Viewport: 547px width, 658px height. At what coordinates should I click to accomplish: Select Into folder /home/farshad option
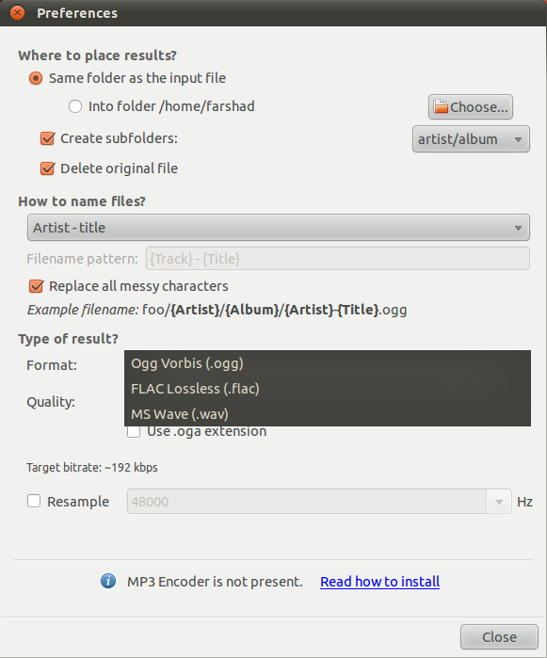(75, 106)
